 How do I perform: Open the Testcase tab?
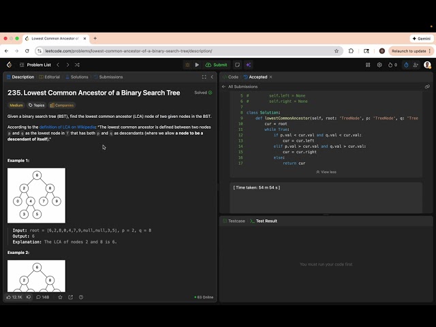click(x=234, y=221)
